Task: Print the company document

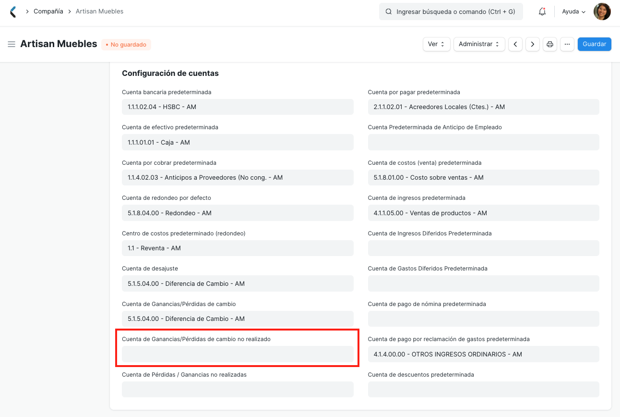Action: pos(550,44)
